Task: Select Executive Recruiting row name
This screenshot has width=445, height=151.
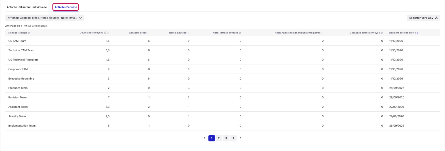Action: point(21,78)
